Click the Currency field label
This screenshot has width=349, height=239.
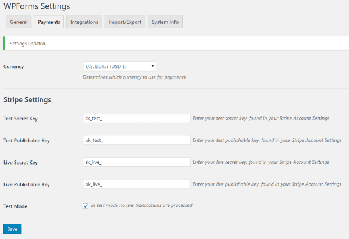point(14,66)
